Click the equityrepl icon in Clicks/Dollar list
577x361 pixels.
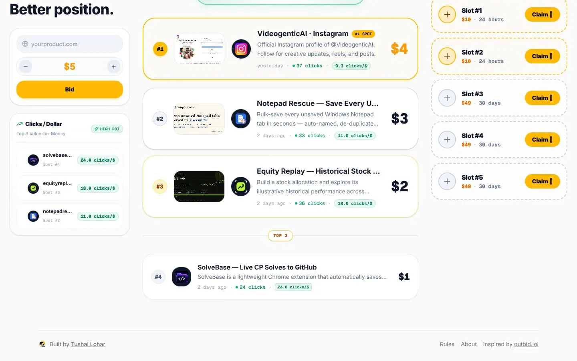tap(33, 188)
